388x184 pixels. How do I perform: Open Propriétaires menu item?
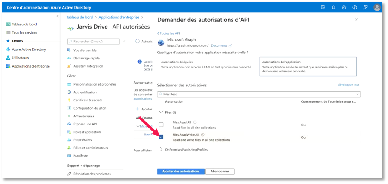coord(82,140)
